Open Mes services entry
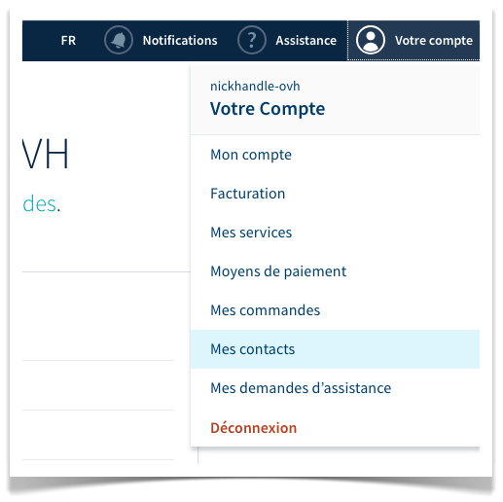This screenshot has height=502, width=503. tap(335, 233)
